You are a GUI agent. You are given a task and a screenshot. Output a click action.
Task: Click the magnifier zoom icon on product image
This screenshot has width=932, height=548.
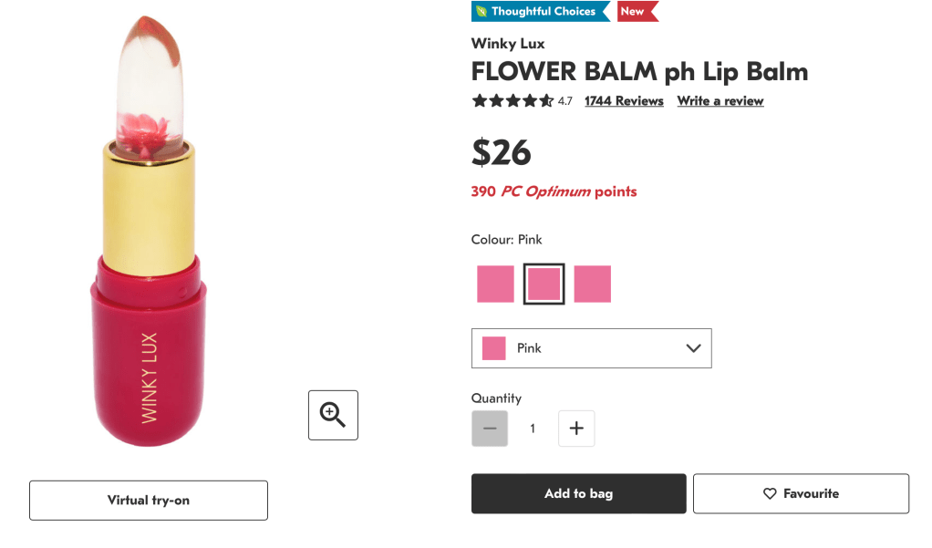tap(333, 415)
